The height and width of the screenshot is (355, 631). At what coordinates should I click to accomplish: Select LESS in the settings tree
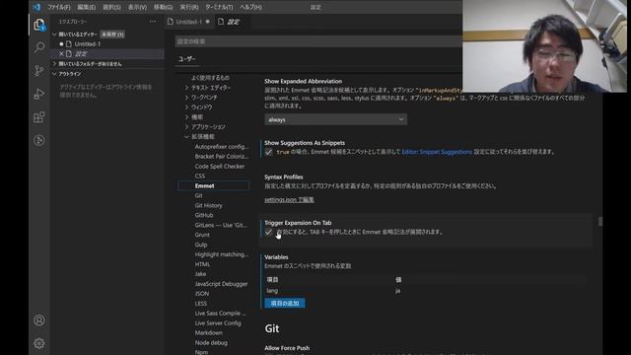click(200, 304)
